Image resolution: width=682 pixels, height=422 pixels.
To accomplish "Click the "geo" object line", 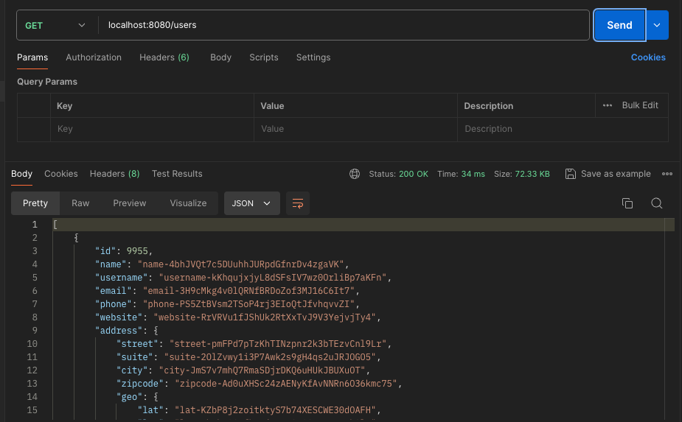I will [x=137, y=397].
